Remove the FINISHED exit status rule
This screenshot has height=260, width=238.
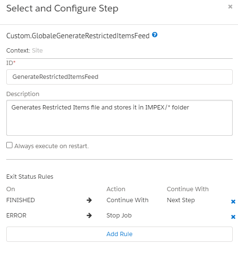(233, 202)
